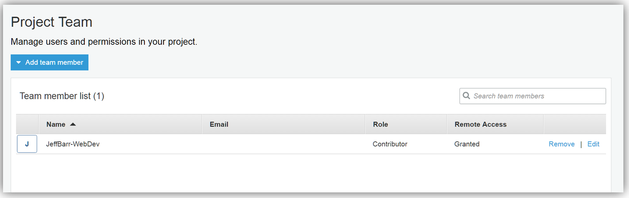629x198 pixels.
Task: Click the Contributor role cell
Action: pos(390,144)
